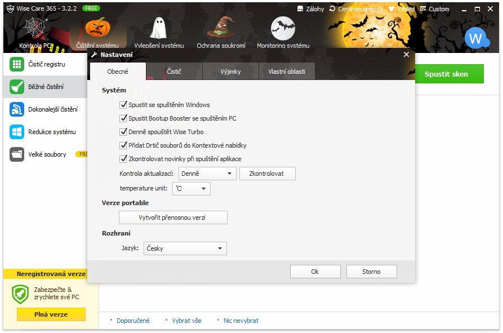Toggle Spustit Bootup Booster se spuštěním PC
Image resolution: width=503 pixels, height=333 pixels.
click(x=123, y=118)
